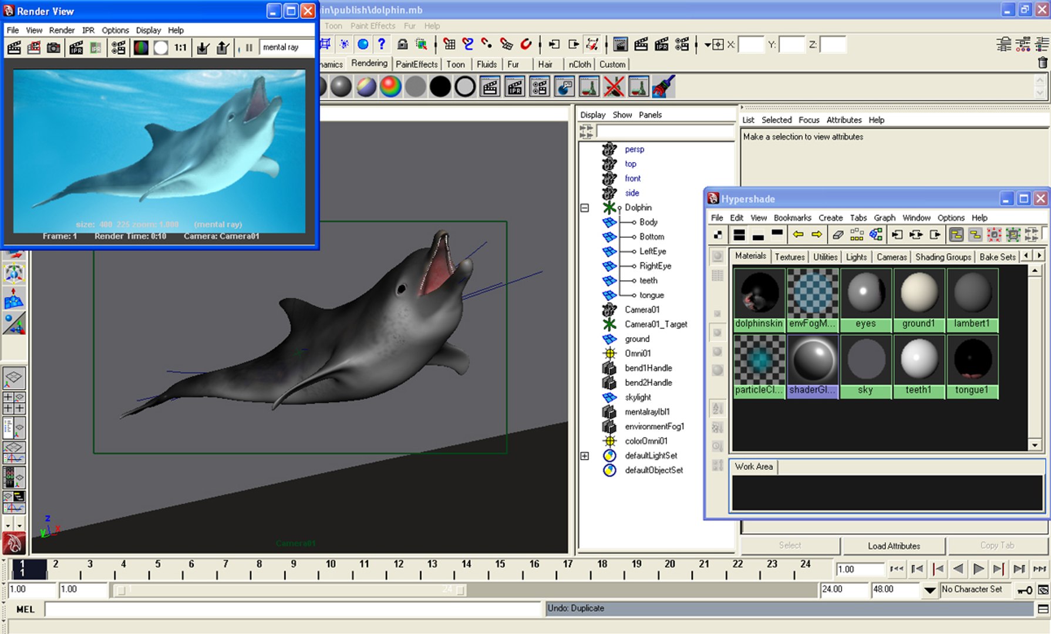Toggle Hypershade checkered create bar button
1051x634 pixels.
[x=717, y=235]
